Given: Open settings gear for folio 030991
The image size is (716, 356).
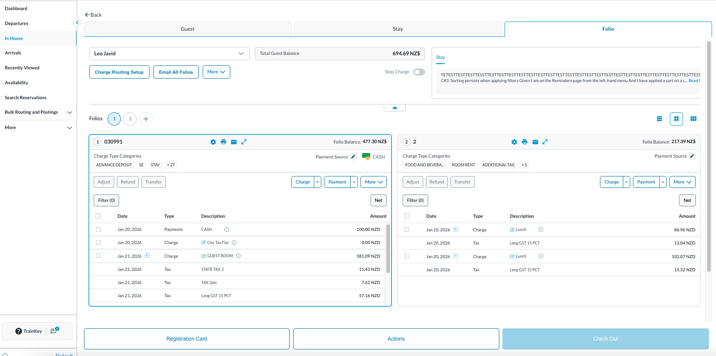Looking at the screenshot, I should [x=213, y=142].
